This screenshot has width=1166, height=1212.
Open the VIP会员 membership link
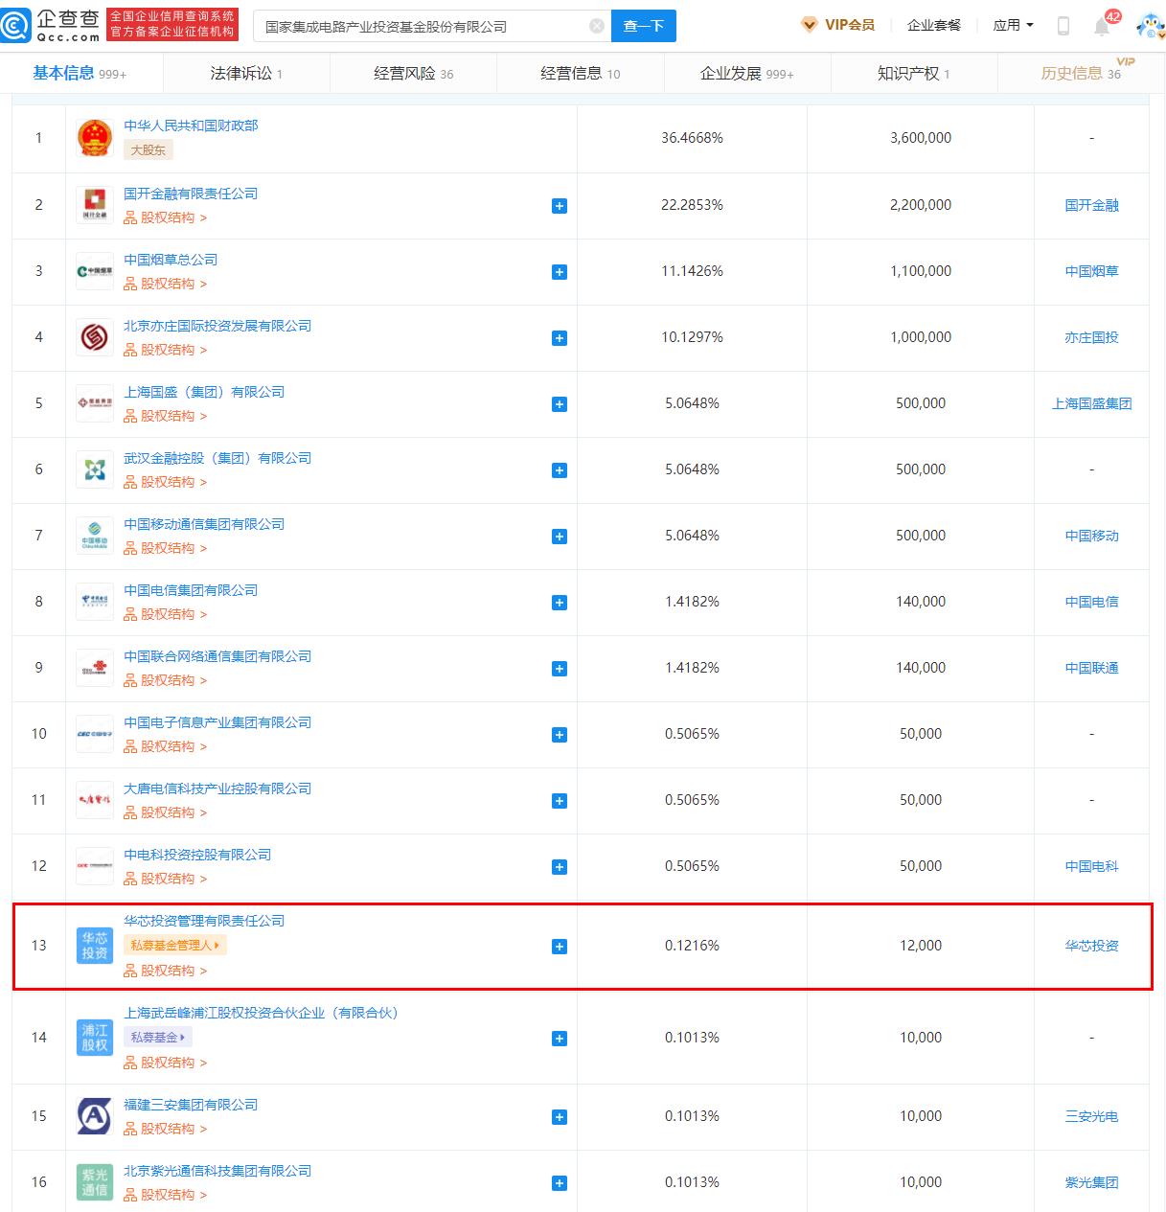click(838, 25)
